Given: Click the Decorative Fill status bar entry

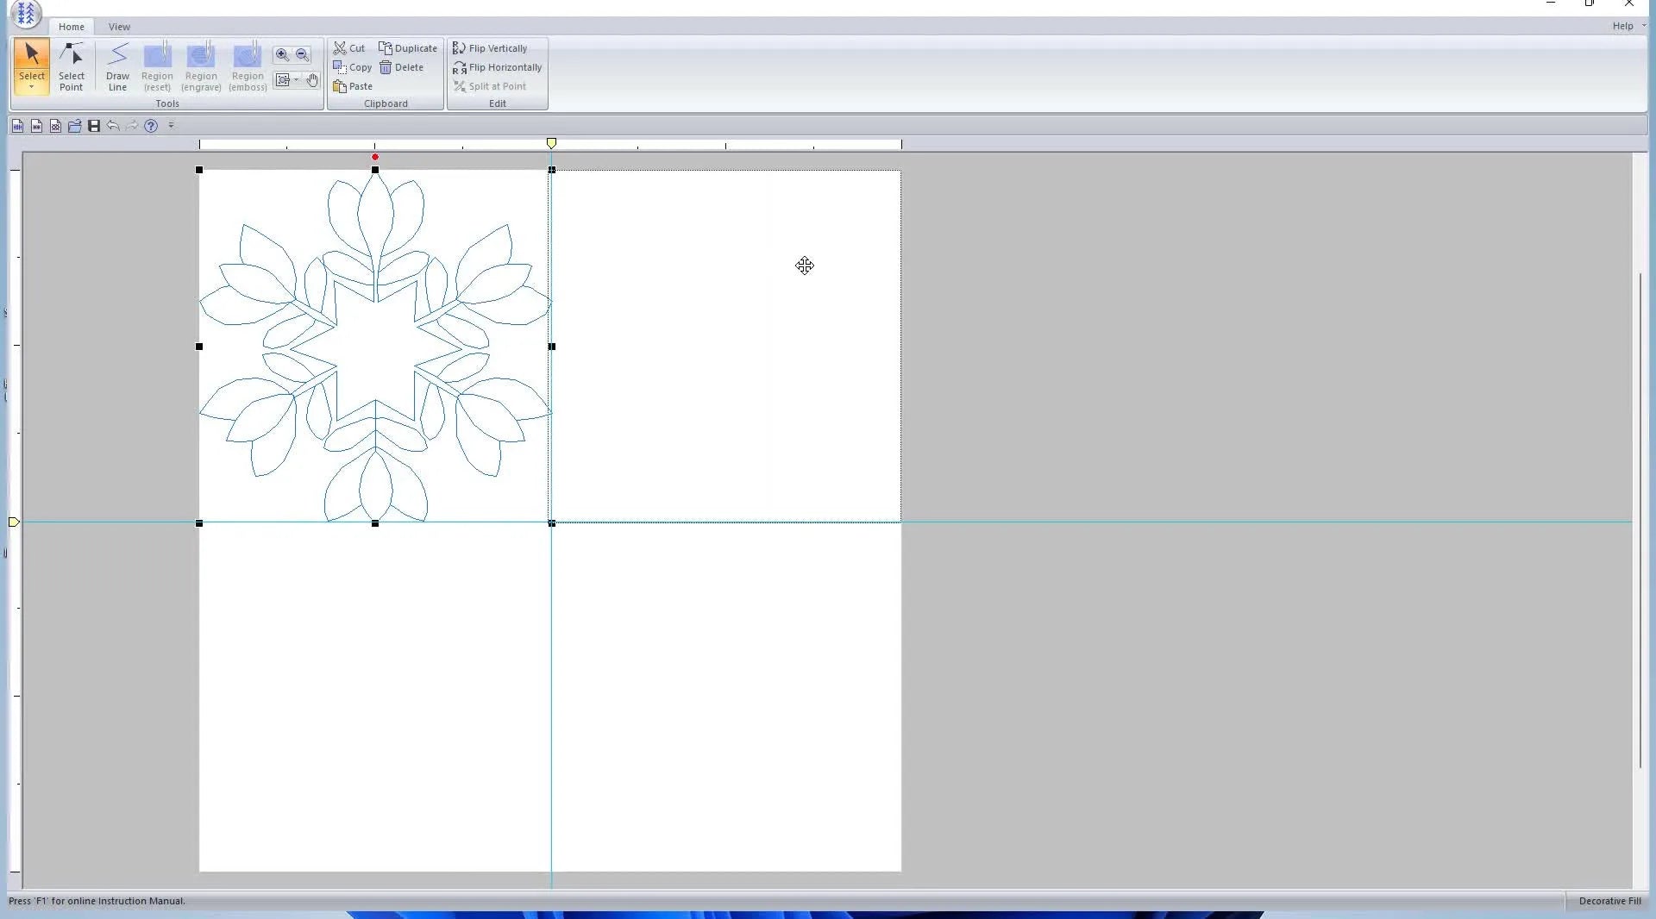Looking at the screenshot, I should coord(1609,901).
